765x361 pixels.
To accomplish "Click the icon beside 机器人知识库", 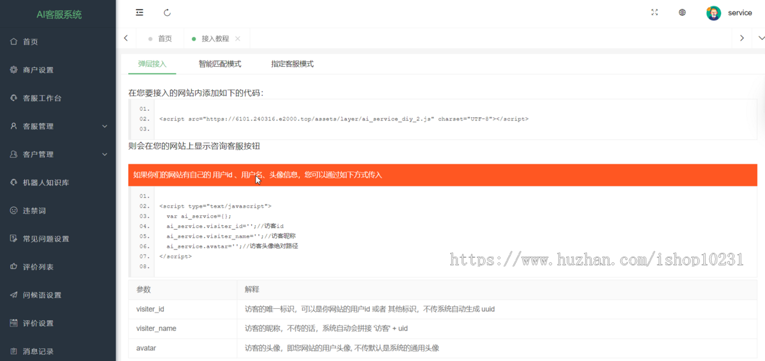I will [x=14, y=183].
